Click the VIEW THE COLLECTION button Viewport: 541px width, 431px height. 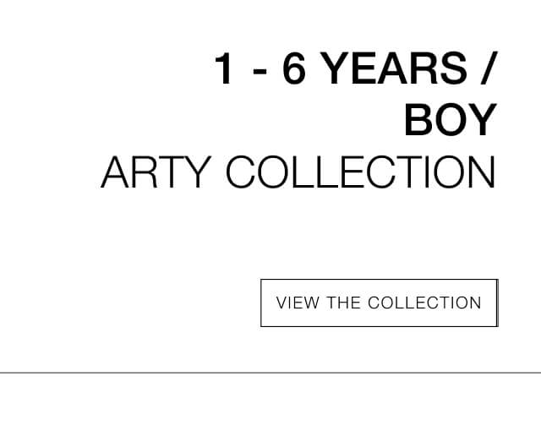coord(380,303)
